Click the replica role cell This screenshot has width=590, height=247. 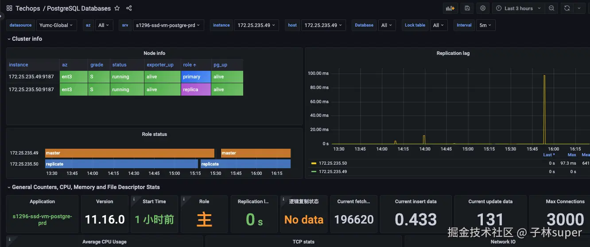(196, 89)
